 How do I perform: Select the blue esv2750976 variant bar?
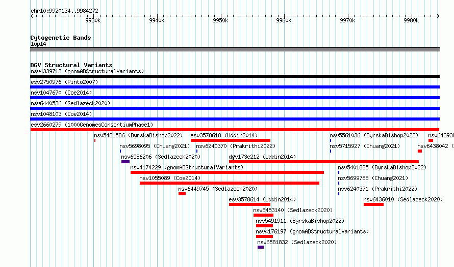click(235, 87)
